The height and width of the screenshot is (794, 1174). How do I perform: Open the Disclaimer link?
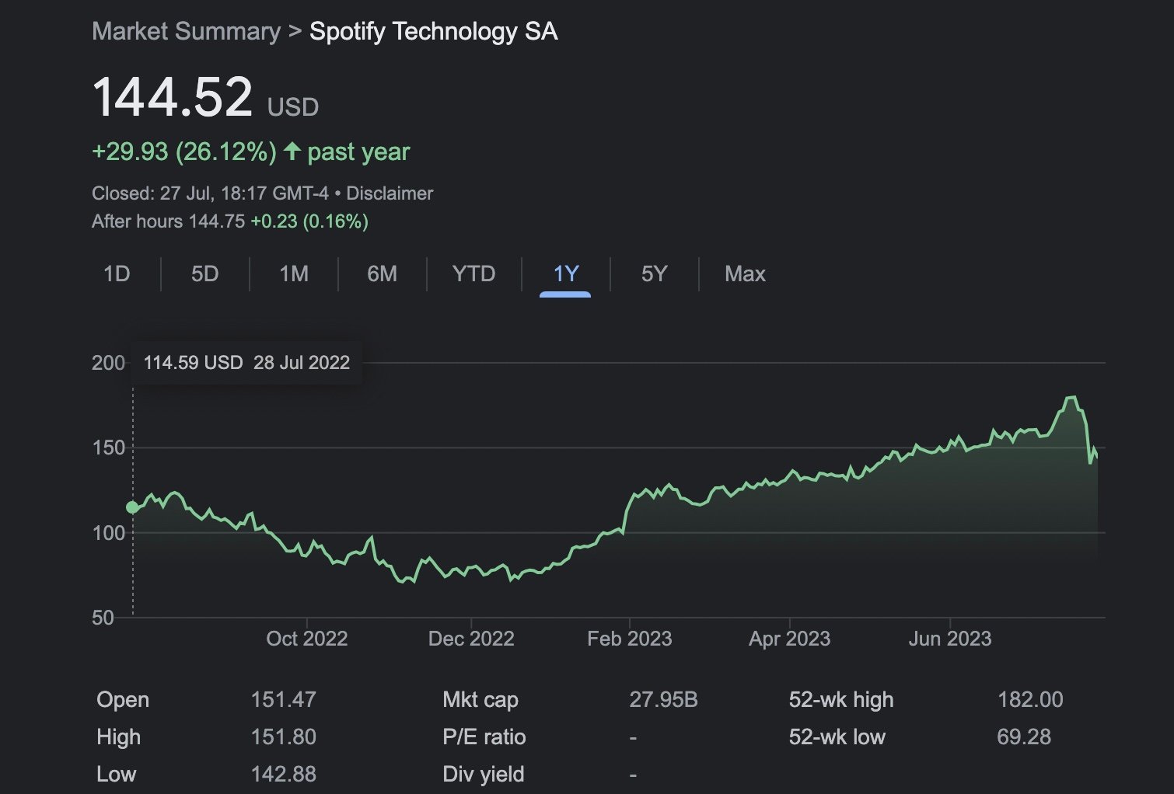pyautogui.click(x=389, y=193)
